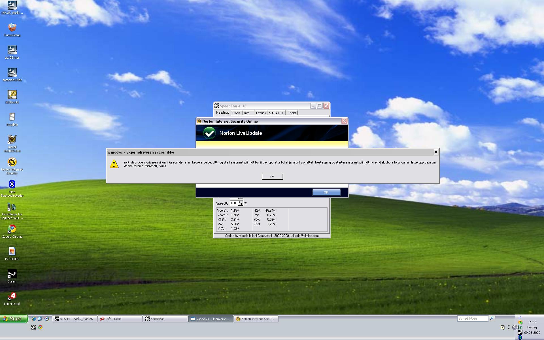
Task: Click the Vcore2 1,50V reading
Action: coord(228,215)
